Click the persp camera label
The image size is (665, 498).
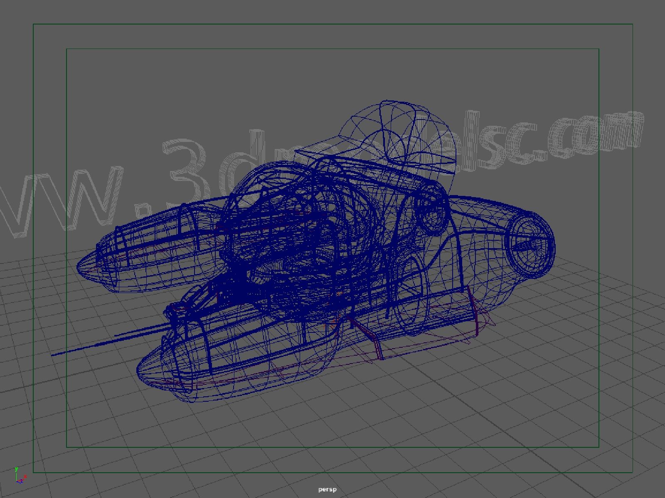coord(327,490)
